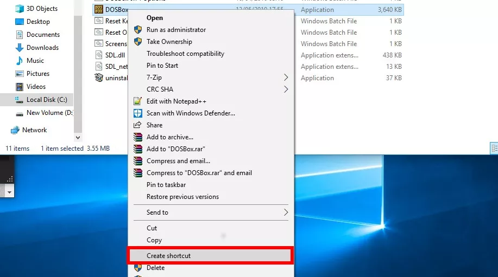
Task: Click the 37 KB size cell
Action: coord(394,78)
